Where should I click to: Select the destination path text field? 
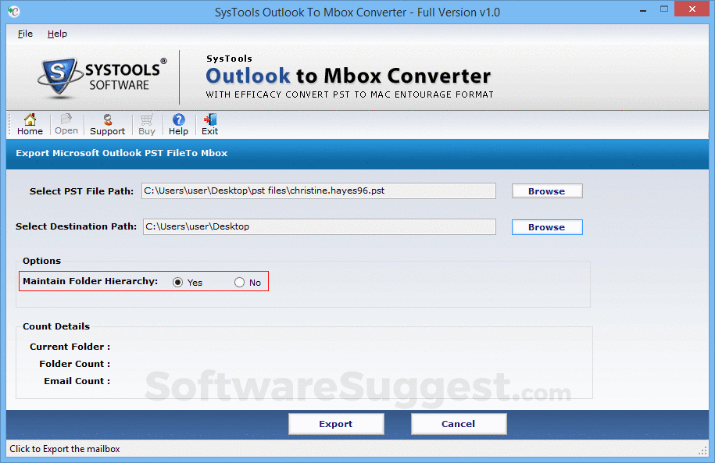pos(319,226)
